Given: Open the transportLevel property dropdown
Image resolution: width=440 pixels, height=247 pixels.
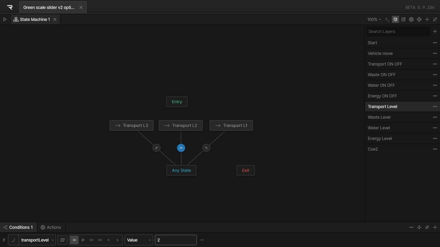Looking at the screenshot, I should tap(37, 240).
